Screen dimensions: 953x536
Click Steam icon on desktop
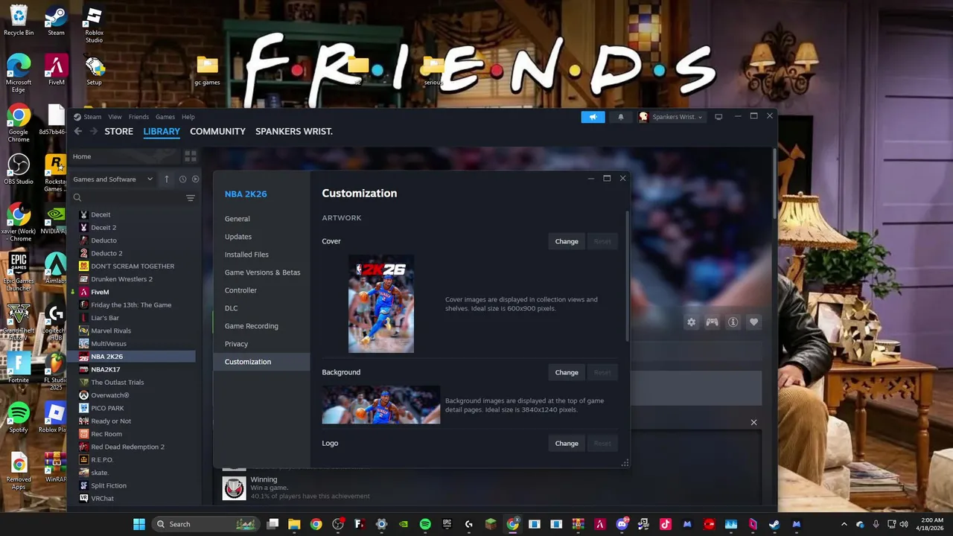pos(56,22)
